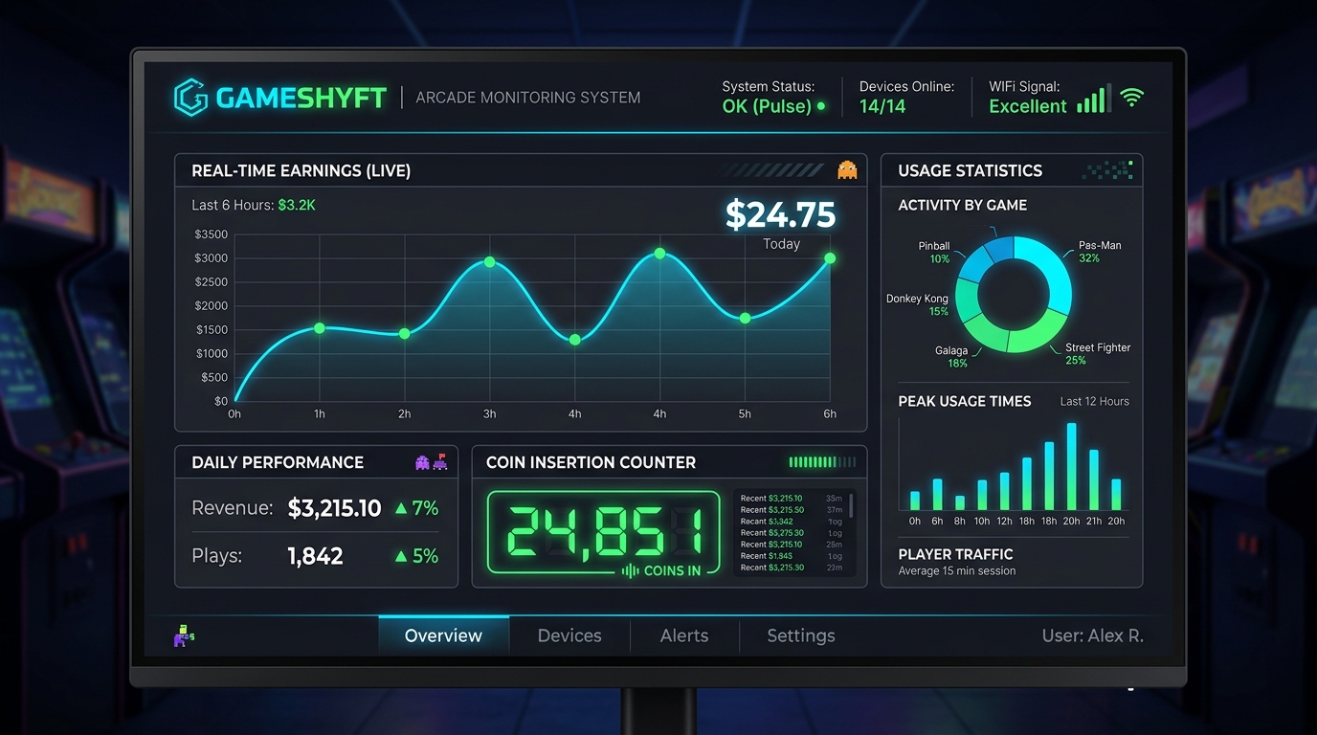Select the Pinball 10% donut segment

[976, 264]
